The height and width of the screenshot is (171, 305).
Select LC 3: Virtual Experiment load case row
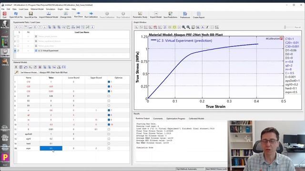(71, 51)
